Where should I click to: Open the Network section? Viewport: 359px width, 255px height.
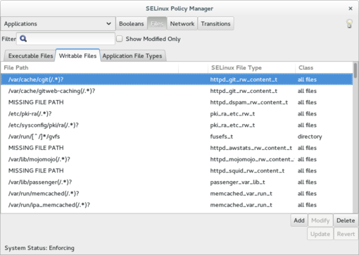(182, 24)
